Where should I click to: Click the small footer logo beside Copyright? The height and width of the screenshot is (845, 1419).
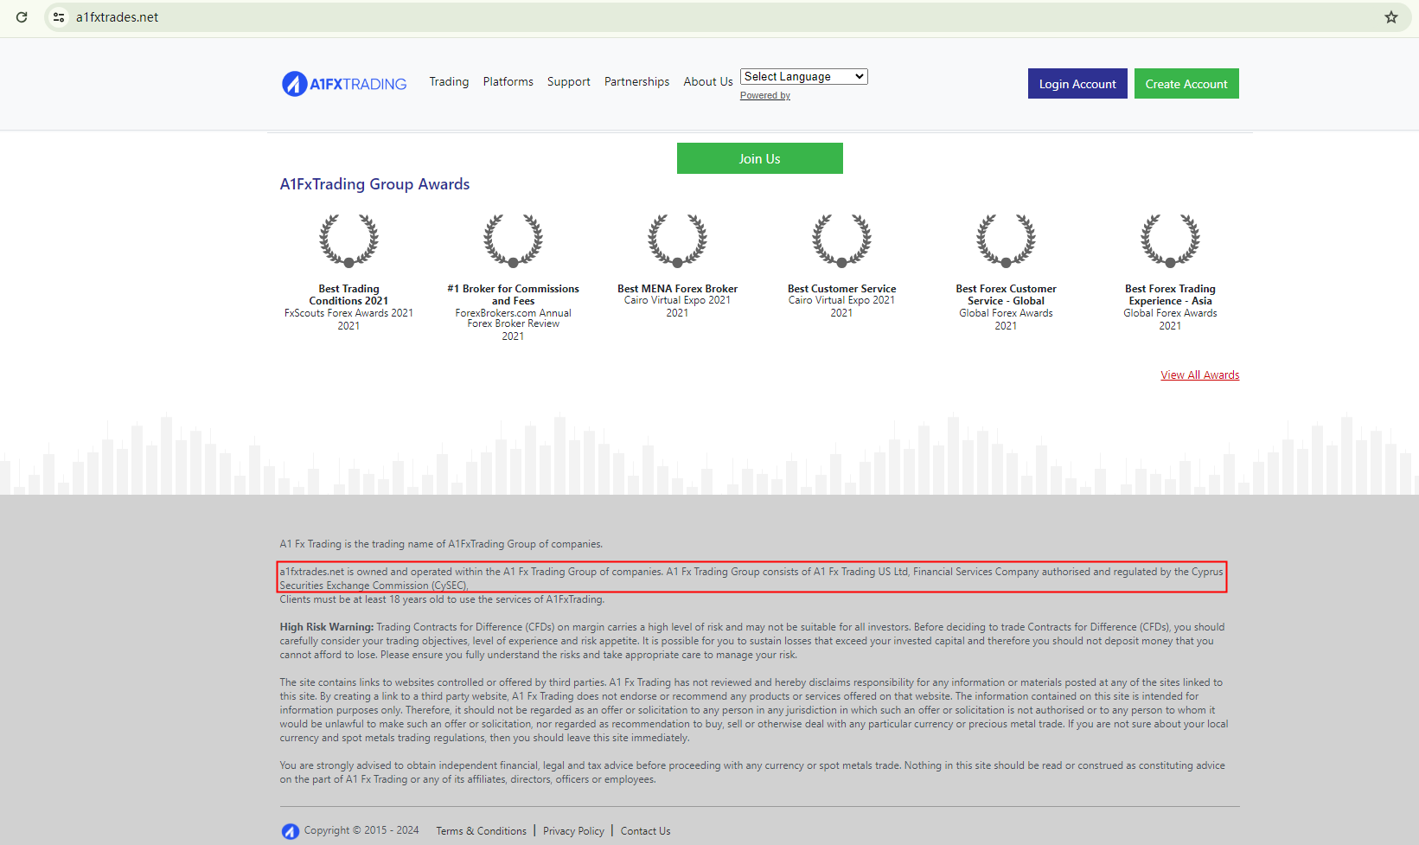coord(291,831)
